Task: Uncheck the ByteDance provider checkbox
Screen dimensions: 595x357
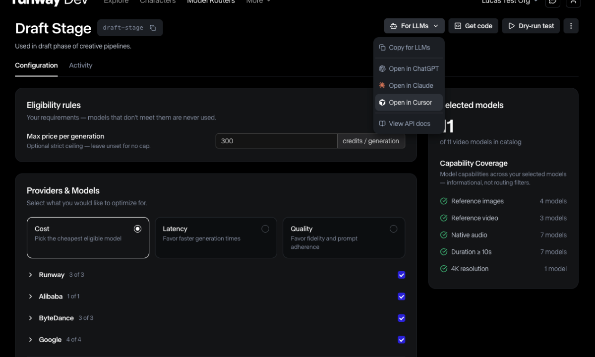Action: [x=402, y=318]
